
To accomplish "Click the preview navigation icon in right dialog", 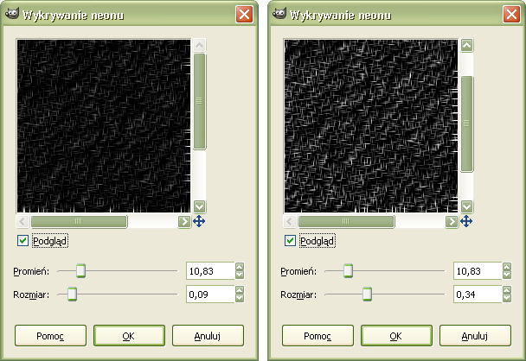I will coord(466,222).
